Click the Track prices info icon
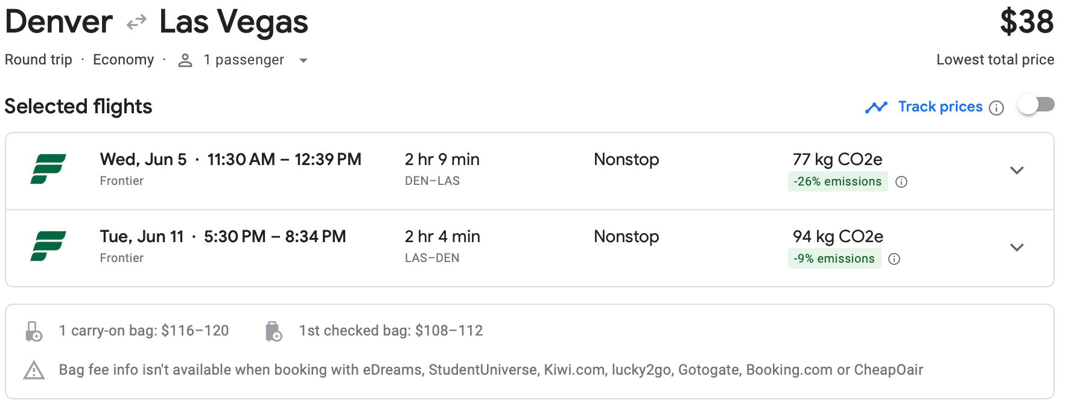Viewport: 1068px width, 406px height. [x=997, y=108]
